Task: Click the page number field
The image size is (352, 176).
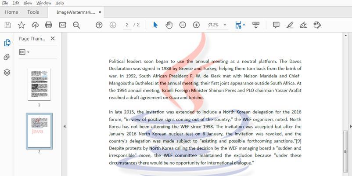Action: [x=127, y=25]
